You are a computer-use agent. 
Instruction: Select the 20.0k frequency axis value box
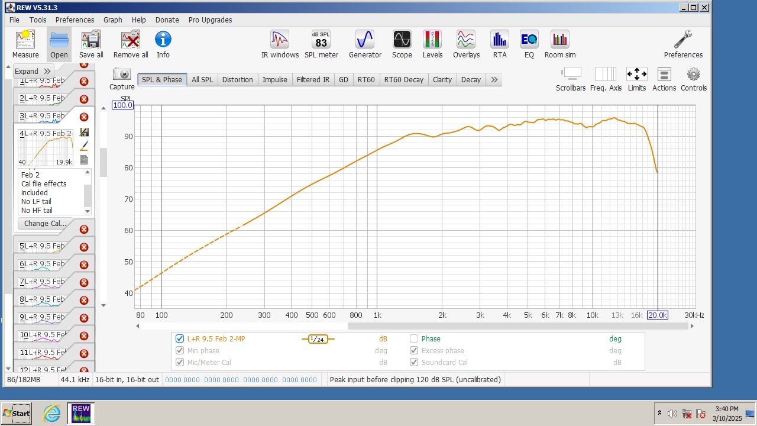click(x=658, y=315)
